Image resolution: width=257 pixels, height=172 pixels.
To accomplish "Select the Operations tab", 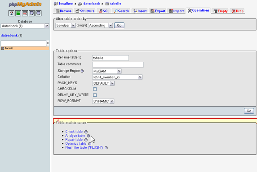I will (198, 10).
